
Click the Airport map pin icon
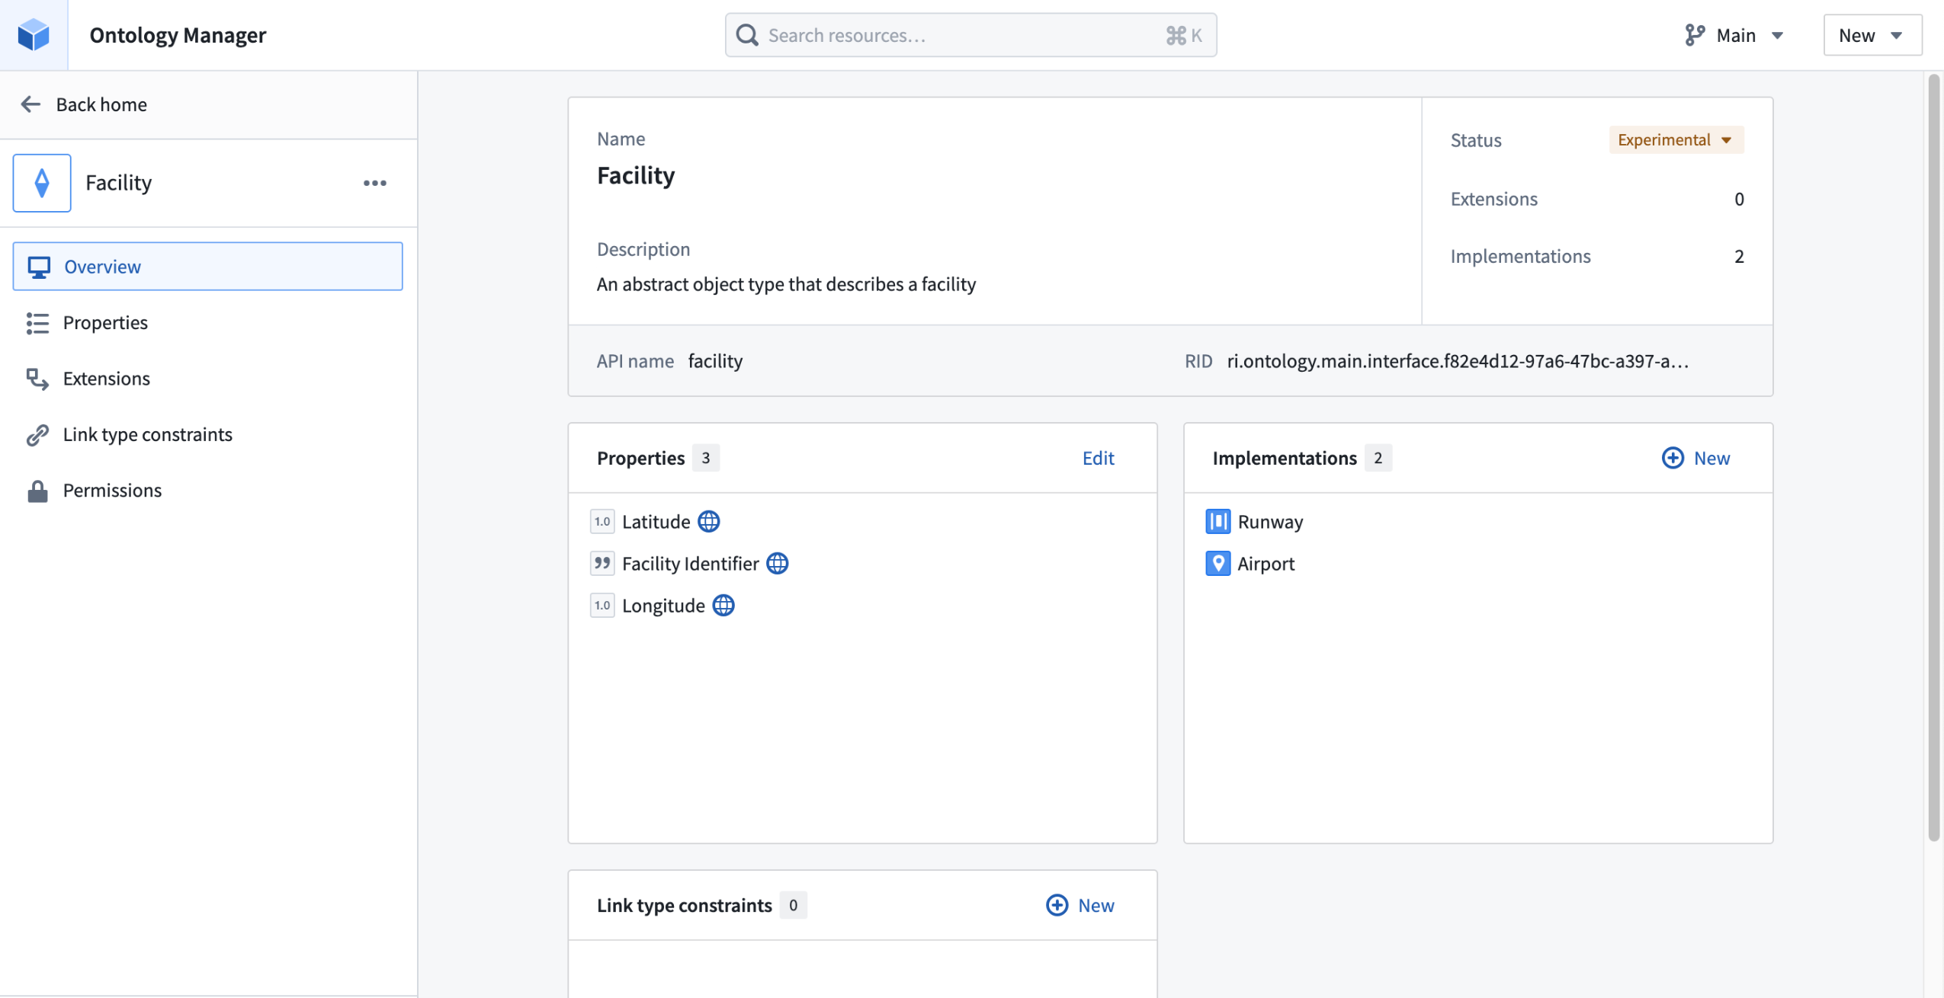tap(1217, 564)
